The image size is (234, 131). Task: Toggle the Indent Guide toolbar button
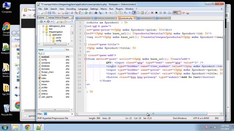click(134, 13)
